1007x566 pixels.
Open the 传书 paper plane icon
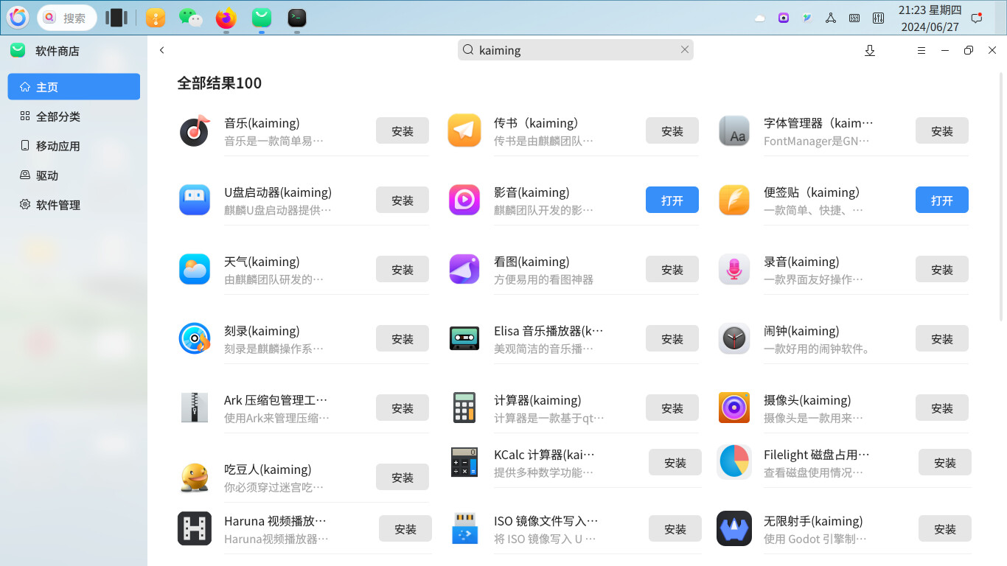pyautogui.click(x=464, y=131)
